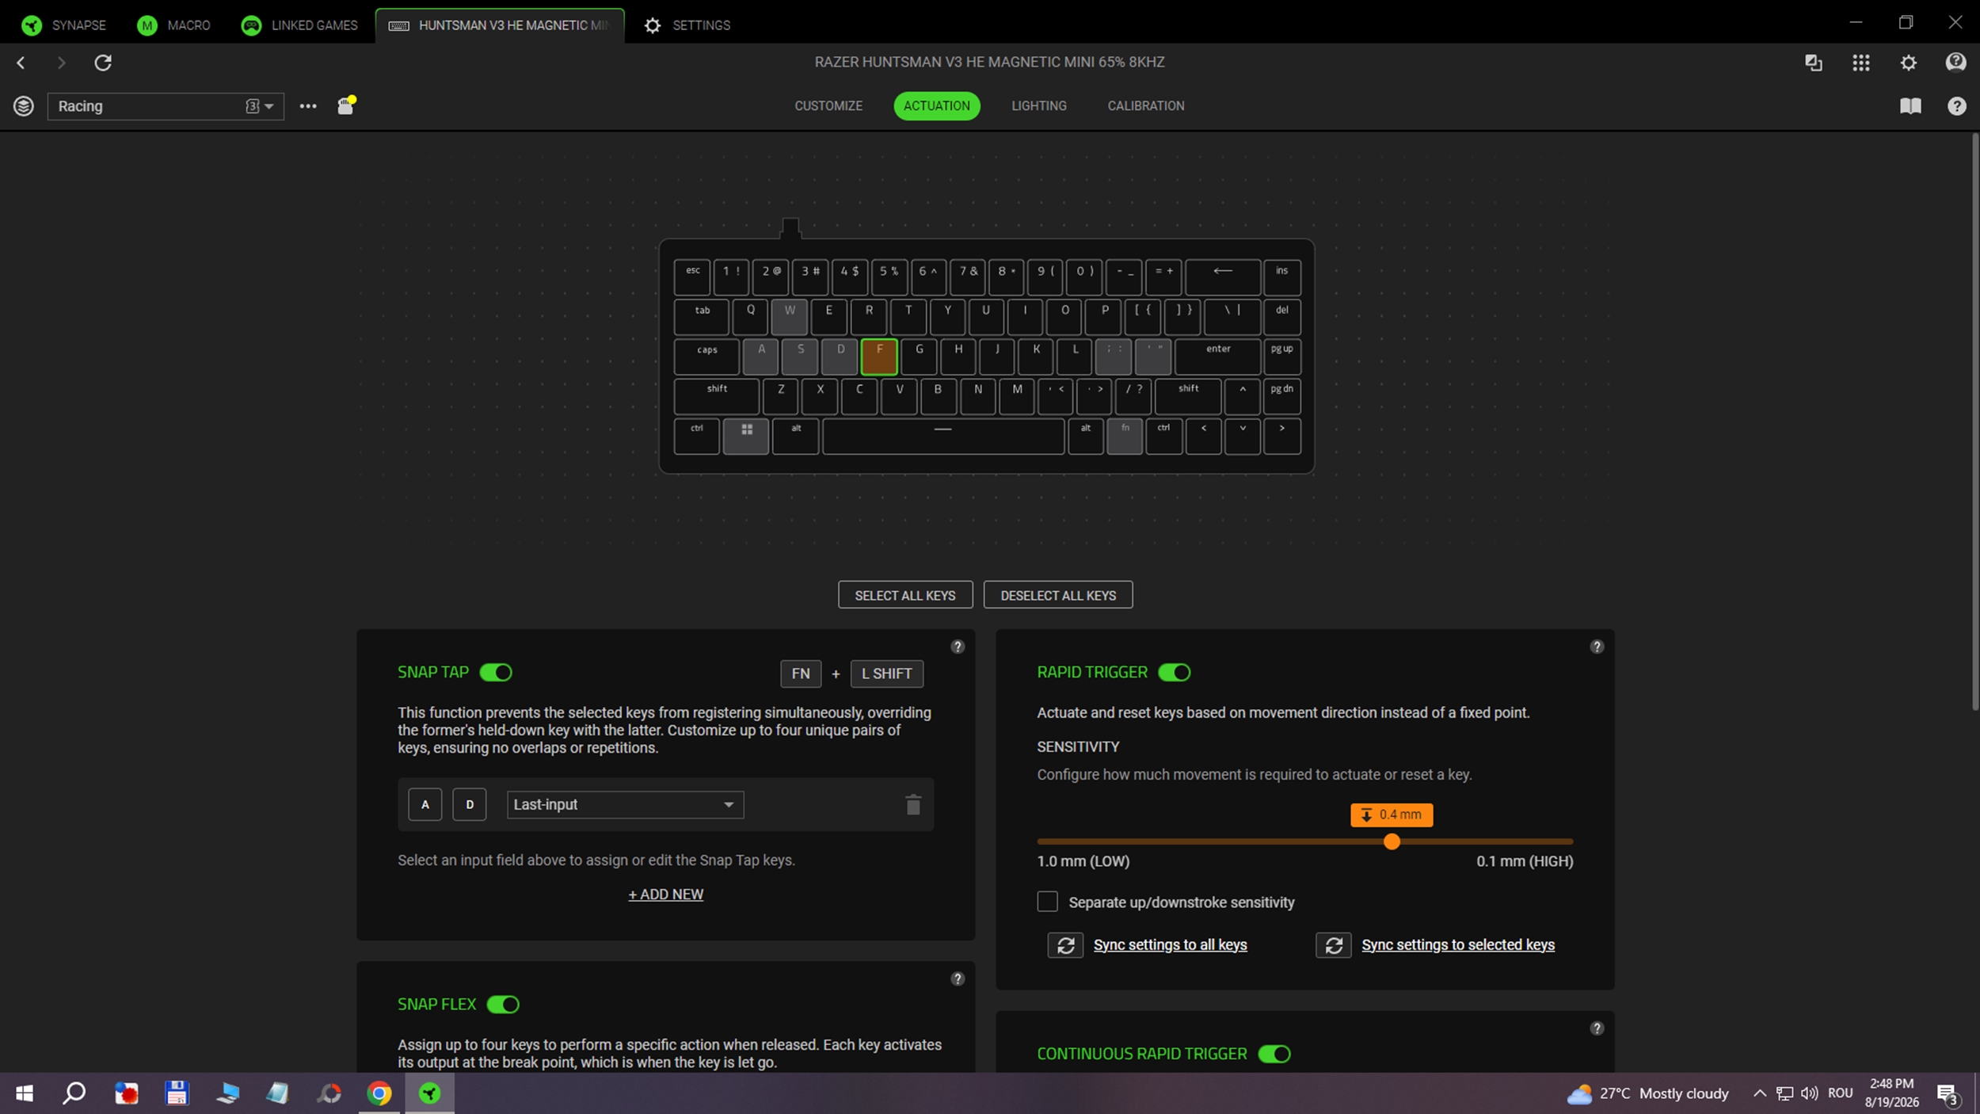Open Chrome from the taskbar
This screenshot has width=1980, height=1114.
point(379,1093)
